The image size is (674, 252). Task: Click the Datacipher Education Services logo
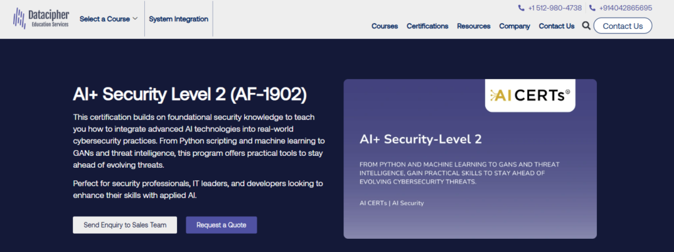(x=41, y=19)
